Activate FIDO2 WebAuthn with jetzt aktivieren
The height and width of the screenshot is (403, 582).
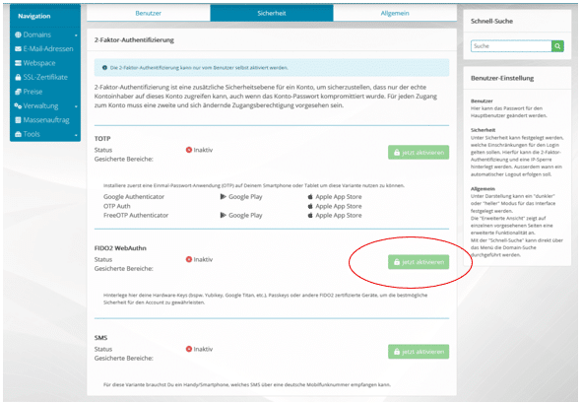[419, 262]
